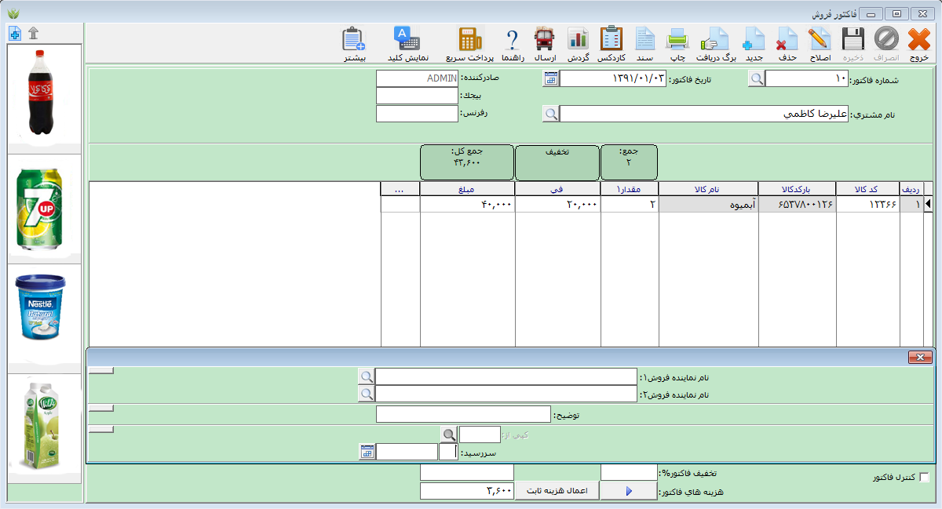Click the اعمال هزینه ثابت button
Image resolution: width=942 pixels, height=509 pixels.
point(557,491)
